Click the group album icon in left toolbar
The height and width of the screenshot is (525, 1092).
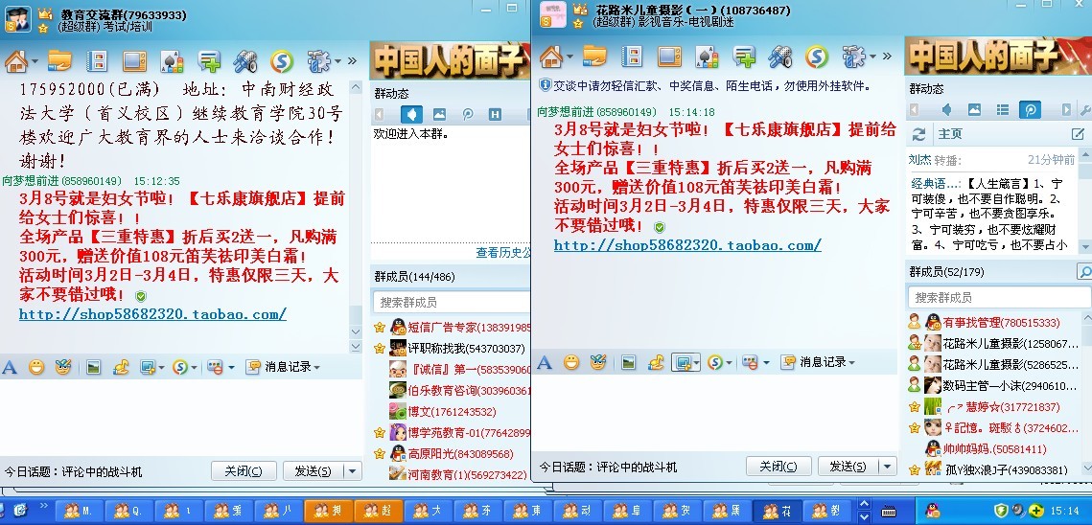[97, 61]
